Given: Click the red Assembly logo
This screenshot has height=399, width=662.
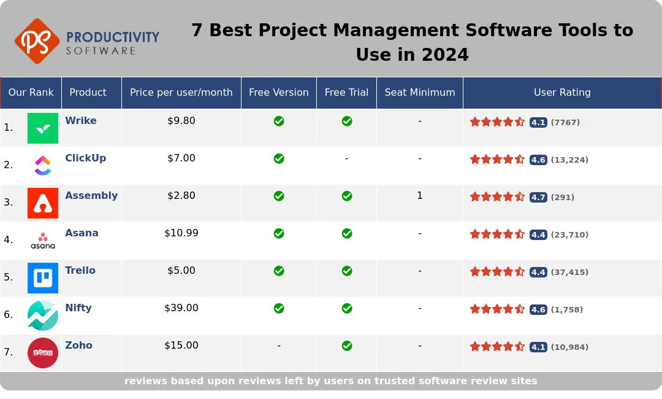Looking at the screenshot, I should [x=43, y=203].
